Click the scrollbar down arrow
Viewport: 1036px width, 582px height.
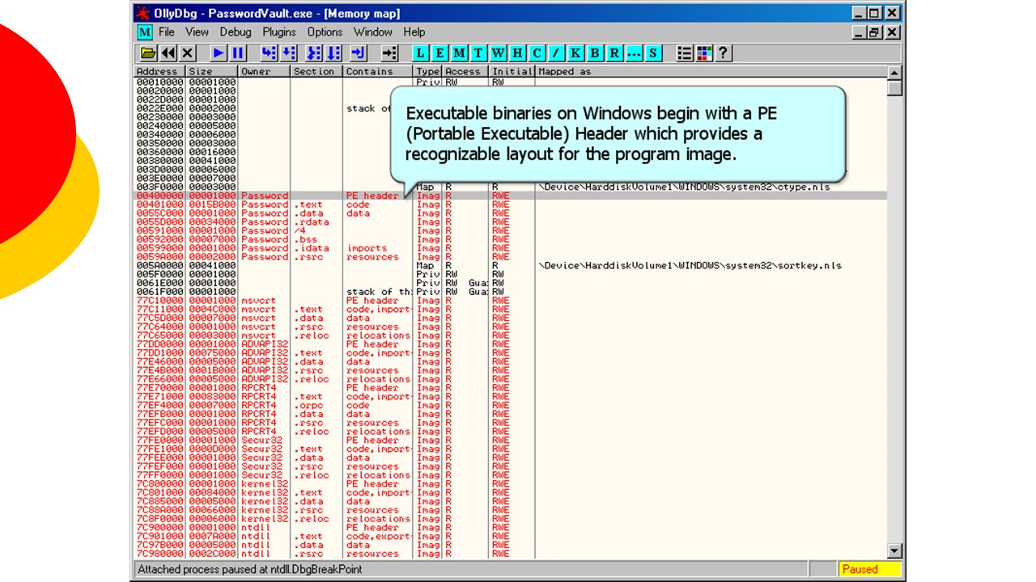tap(894, 551)
